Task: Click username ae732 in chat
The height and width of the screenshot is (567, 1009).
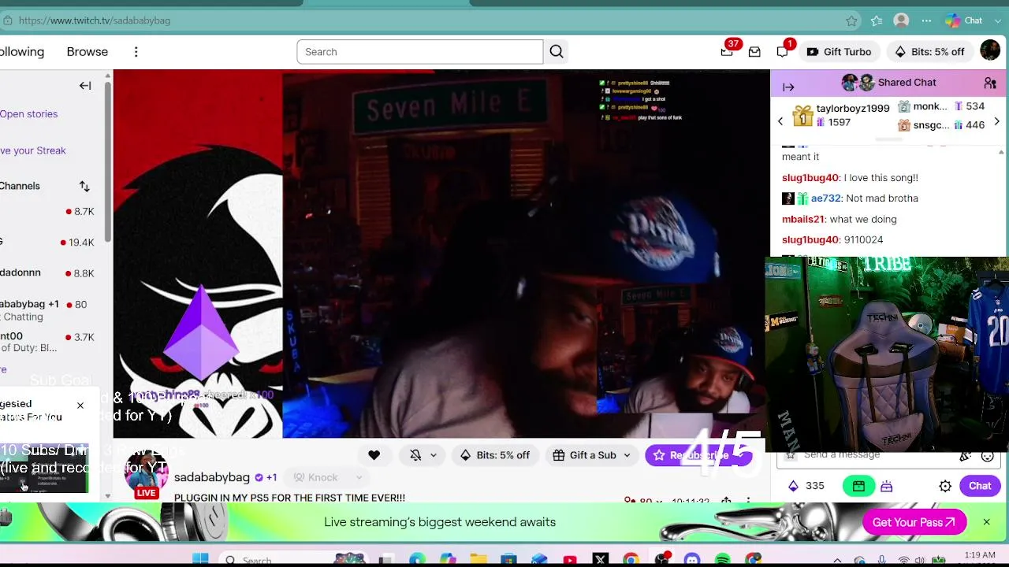Action: coord(826,198)
